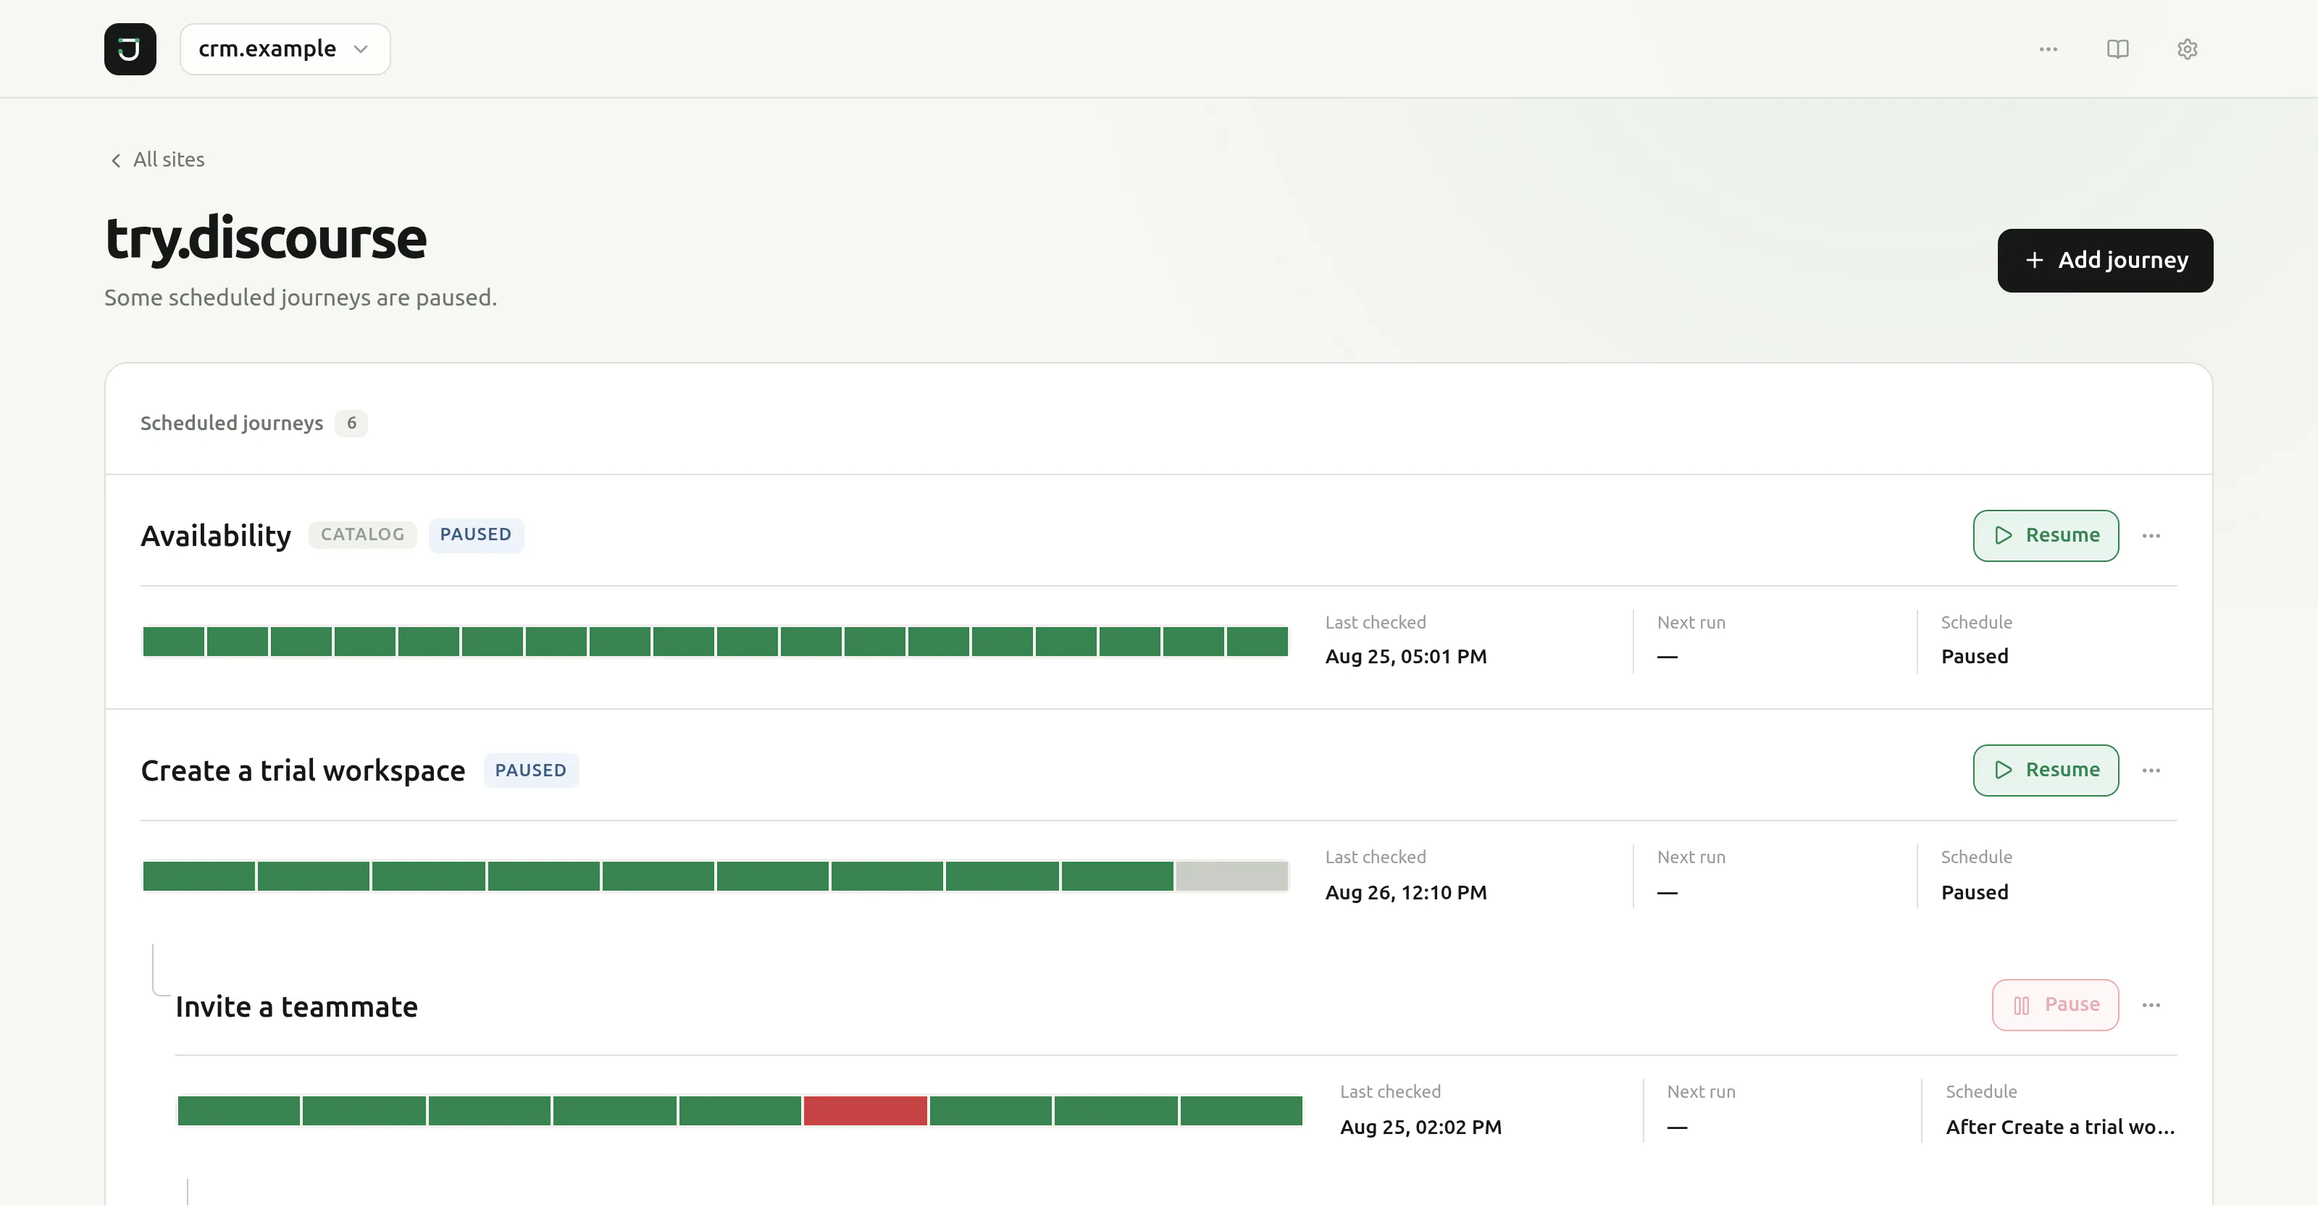Open the header more options ellipsis menu
This screenshot has height=1205, width=2318.
tap(2048, 49)
